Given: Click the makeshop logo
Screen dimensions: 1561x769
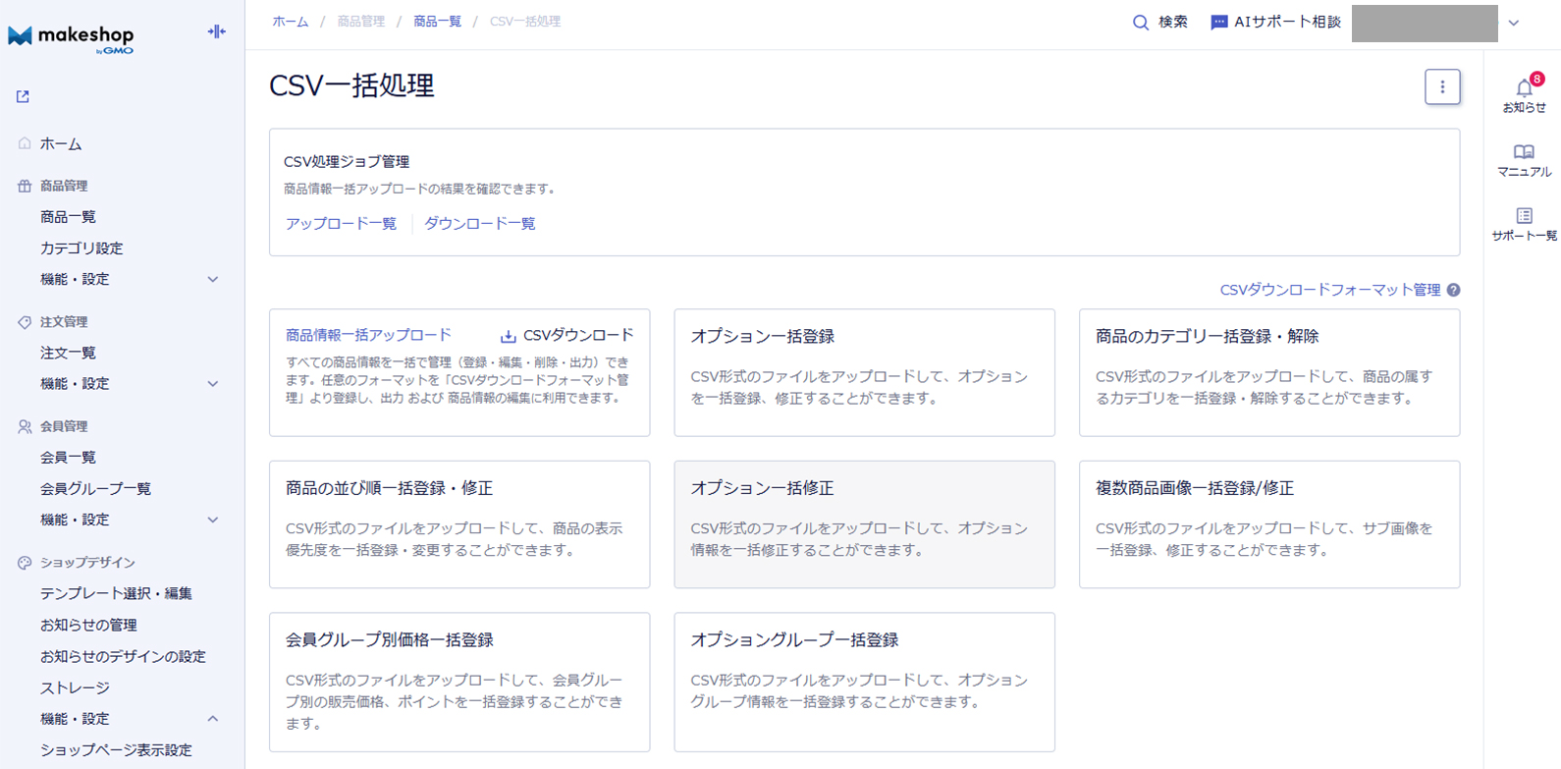Looking at the screenshot, I should (71, 37).
